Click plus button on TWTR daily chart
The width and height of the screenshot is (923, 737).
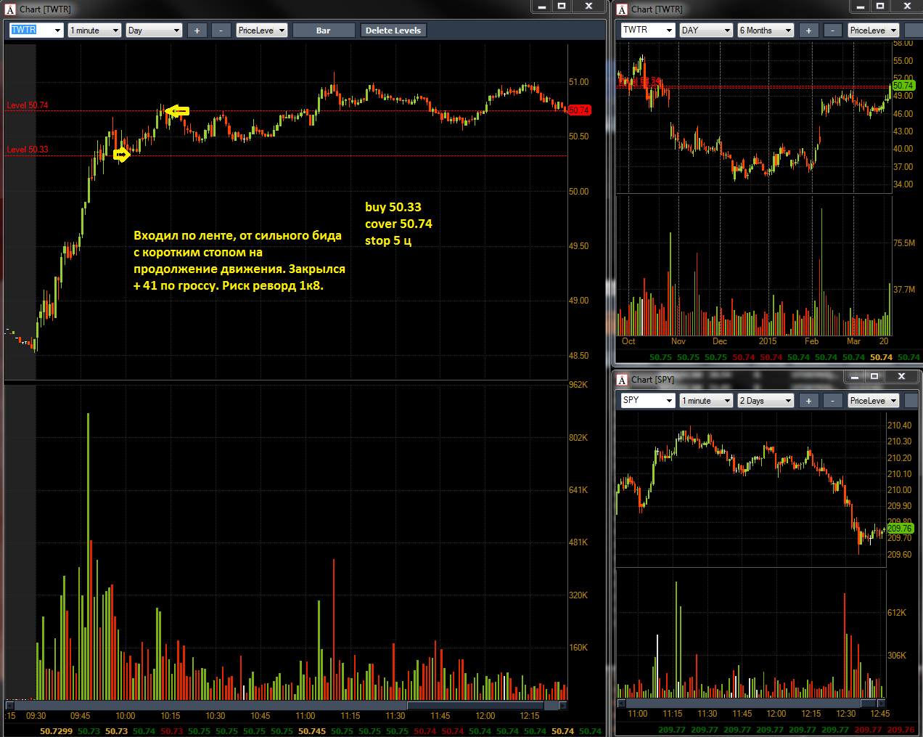click(x=808, y=30)
